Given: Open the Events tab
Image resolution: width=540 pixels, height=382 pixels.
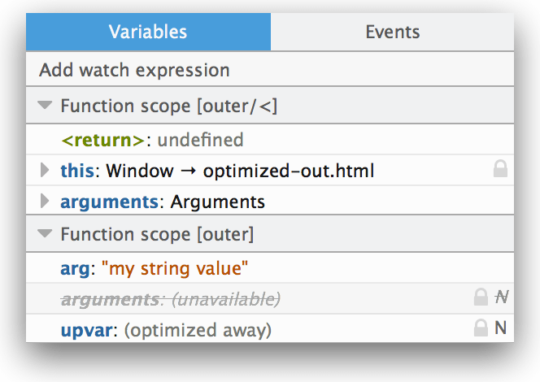Looking at the screenshot, I should point(392,32).
